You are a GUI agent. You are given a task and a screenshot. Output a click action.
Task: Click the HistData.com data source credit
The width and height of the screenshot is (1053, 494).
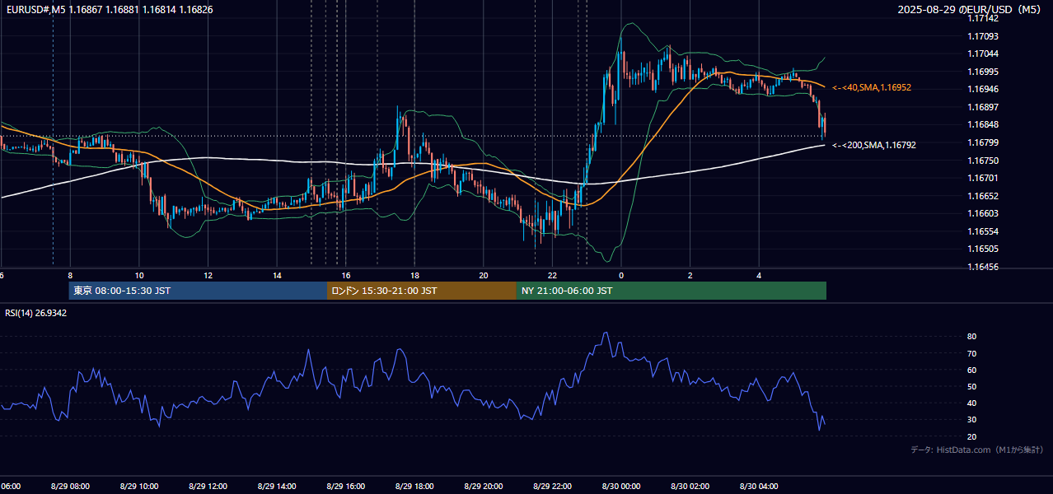pyautogui.click(x=976, y=450)
